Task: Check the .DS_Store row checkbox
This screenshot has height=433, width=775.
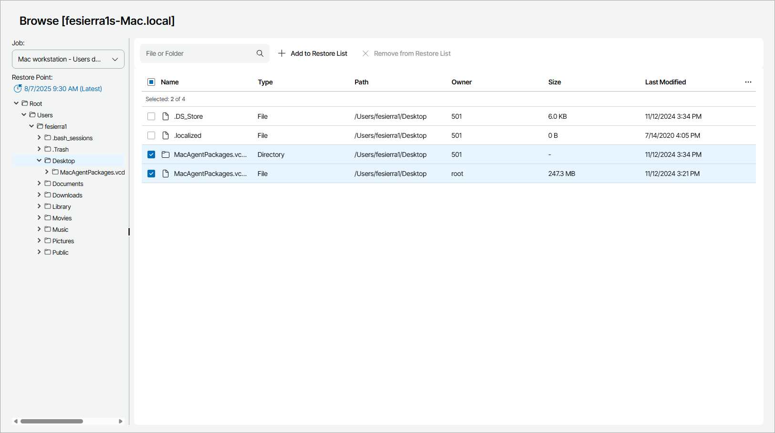Action: point(151,116)
